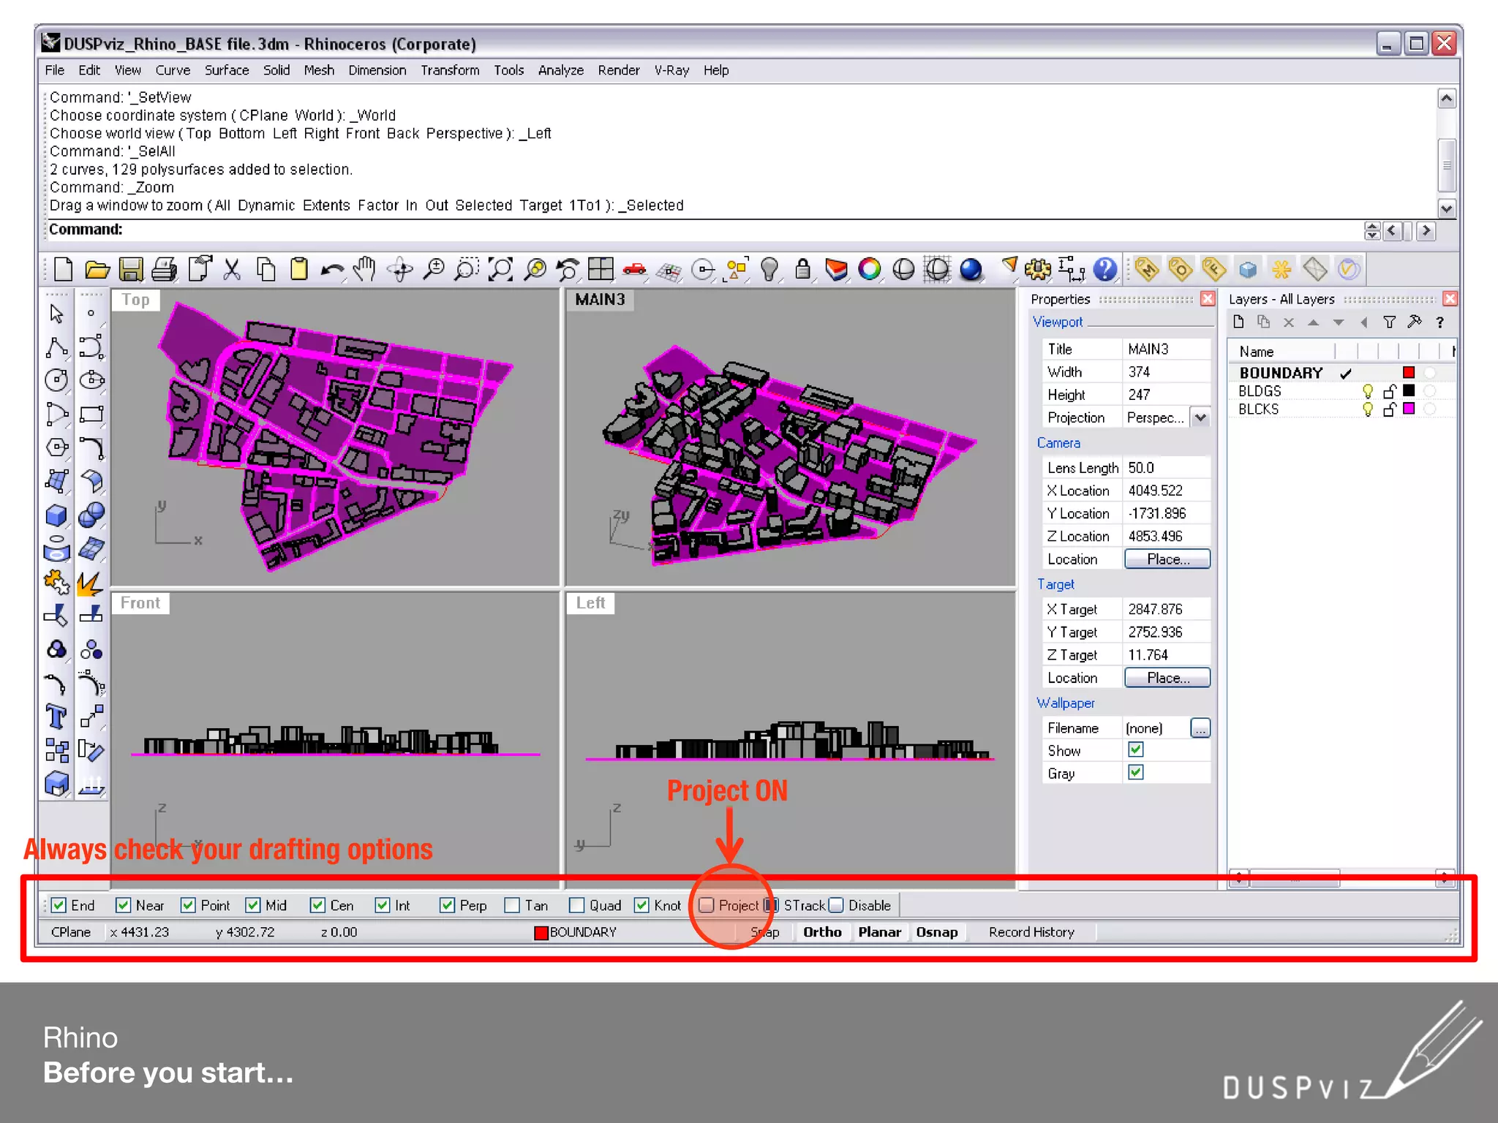
Task: Open wallpaper Filename browse button
Action: tap(1200, 727)
